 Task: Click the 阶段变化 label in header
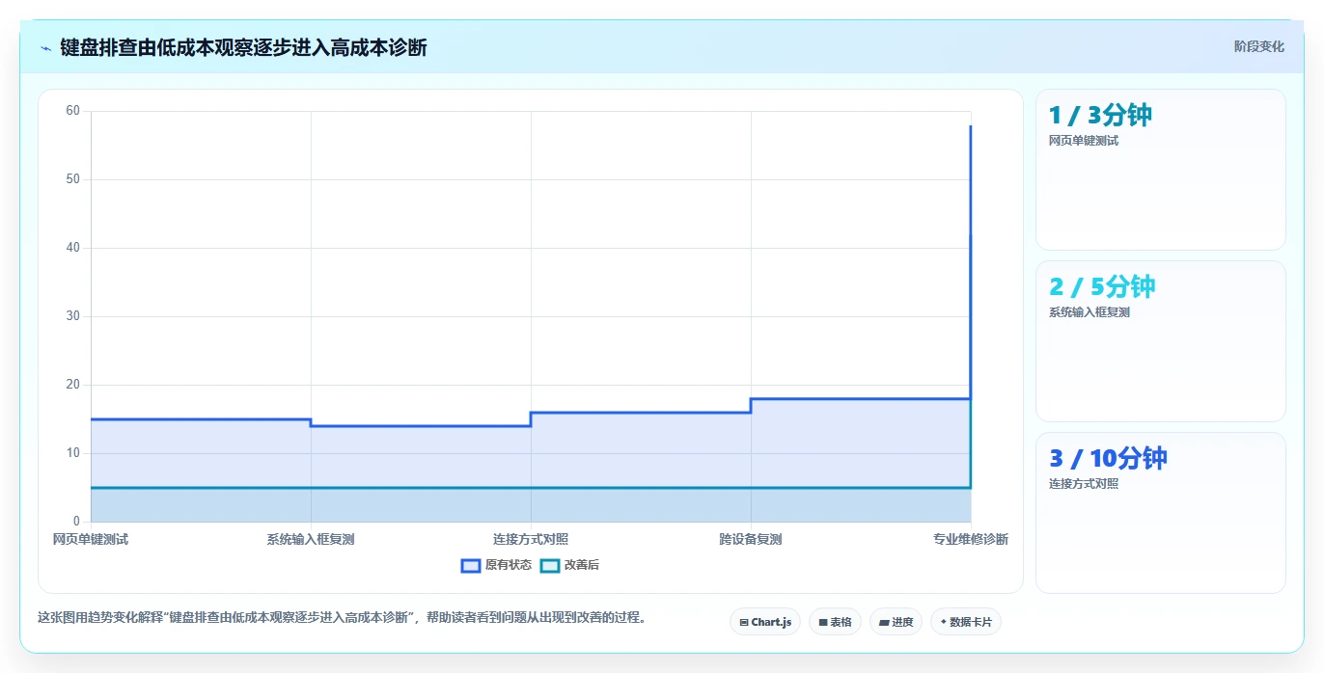pyautogui.click(x=1259, y=46)
